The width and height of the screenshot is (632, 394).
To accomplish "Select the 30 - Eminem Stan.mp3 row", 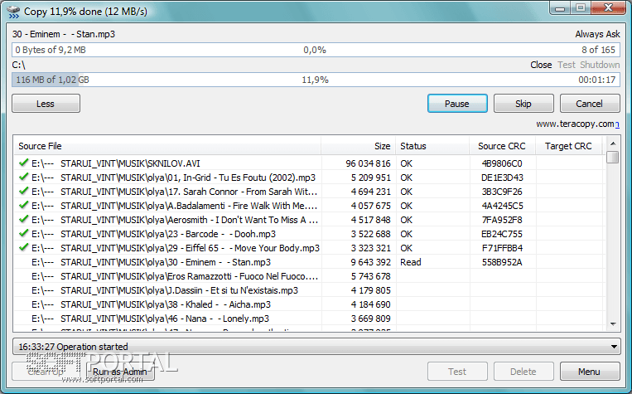I will [310, 262].
